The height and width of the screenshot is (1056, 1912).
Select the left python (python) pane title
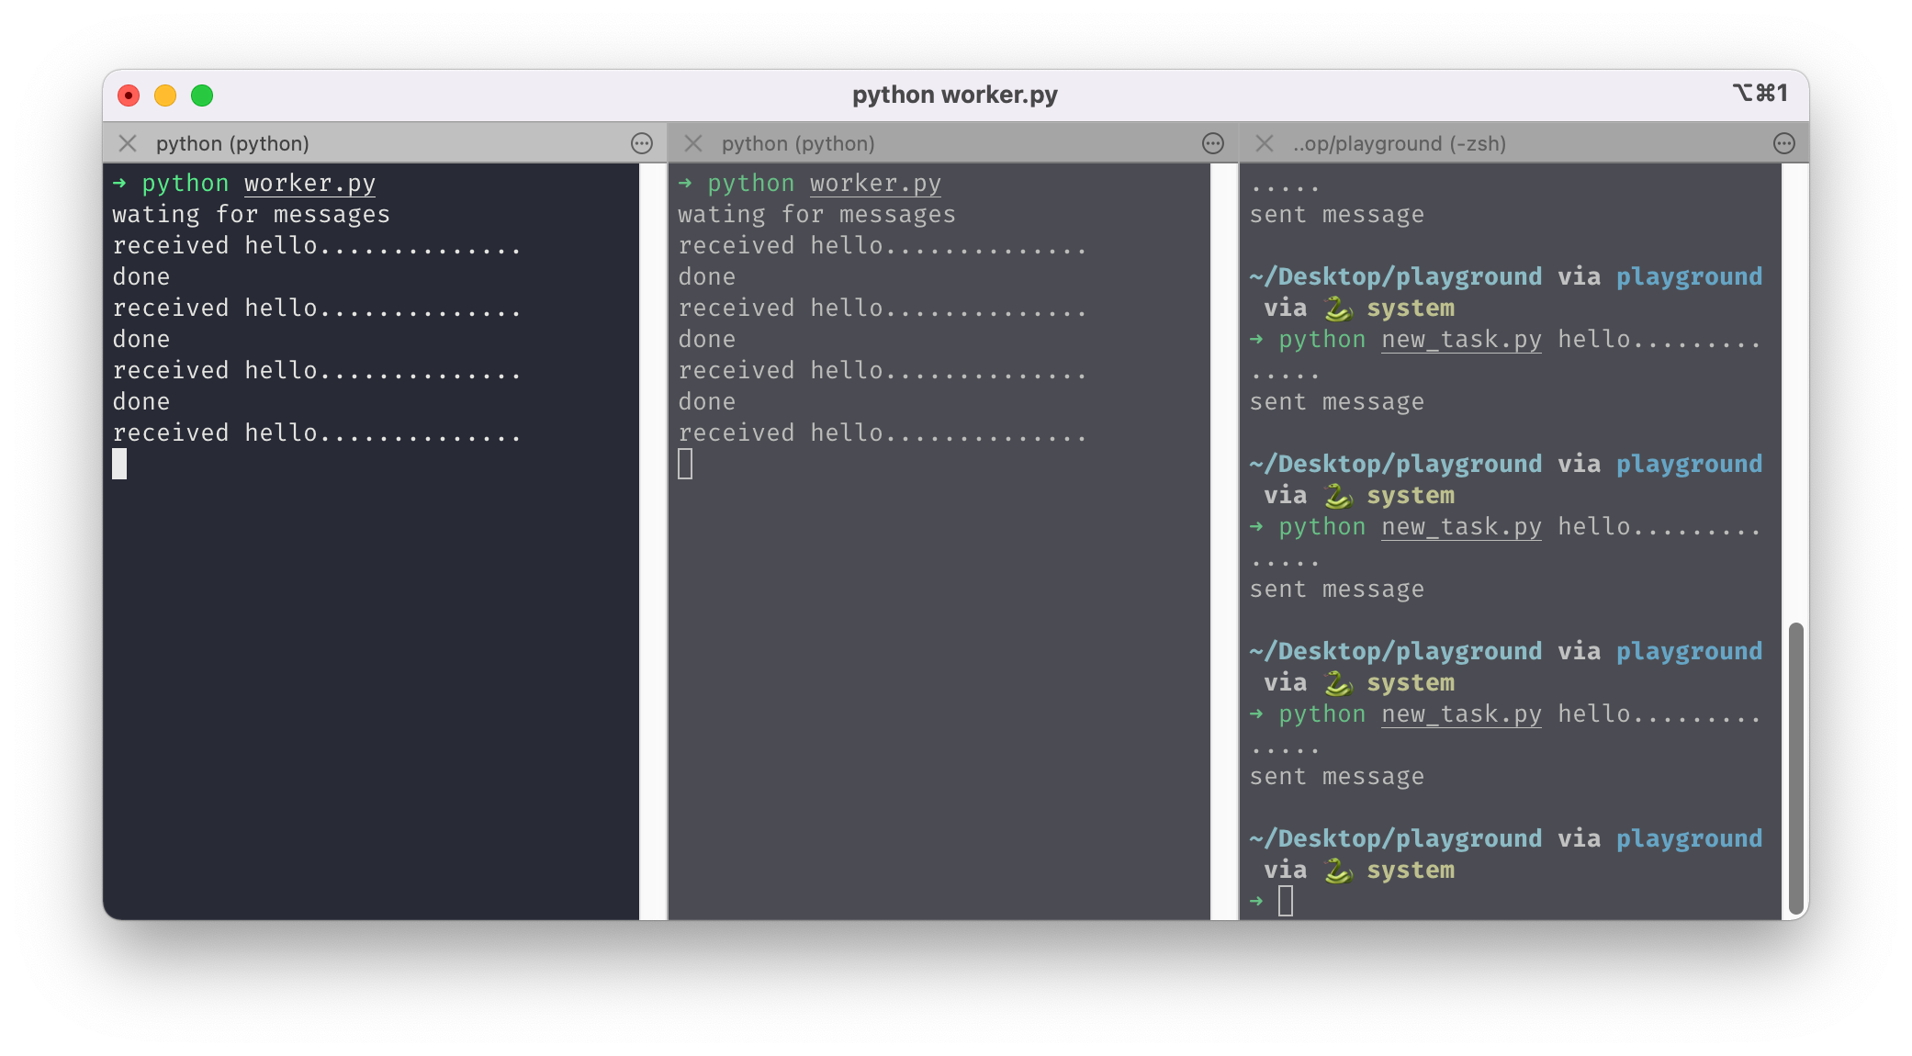tap(232, 144)
